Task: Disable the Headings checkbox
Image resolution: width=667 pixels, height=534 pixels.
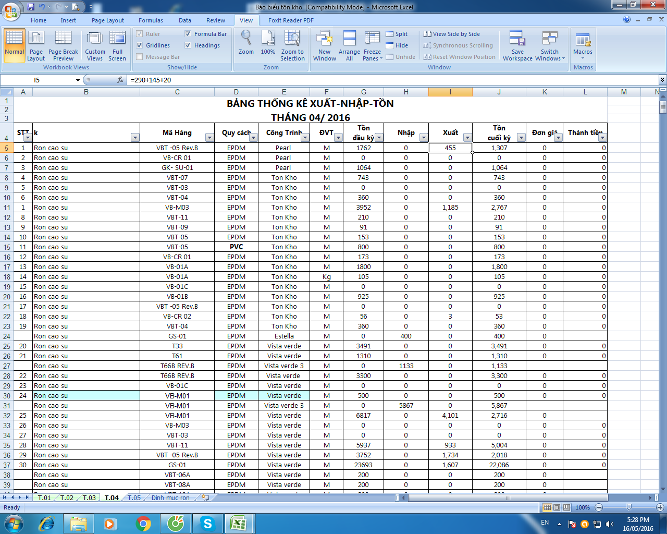Action: coord(188,45)
